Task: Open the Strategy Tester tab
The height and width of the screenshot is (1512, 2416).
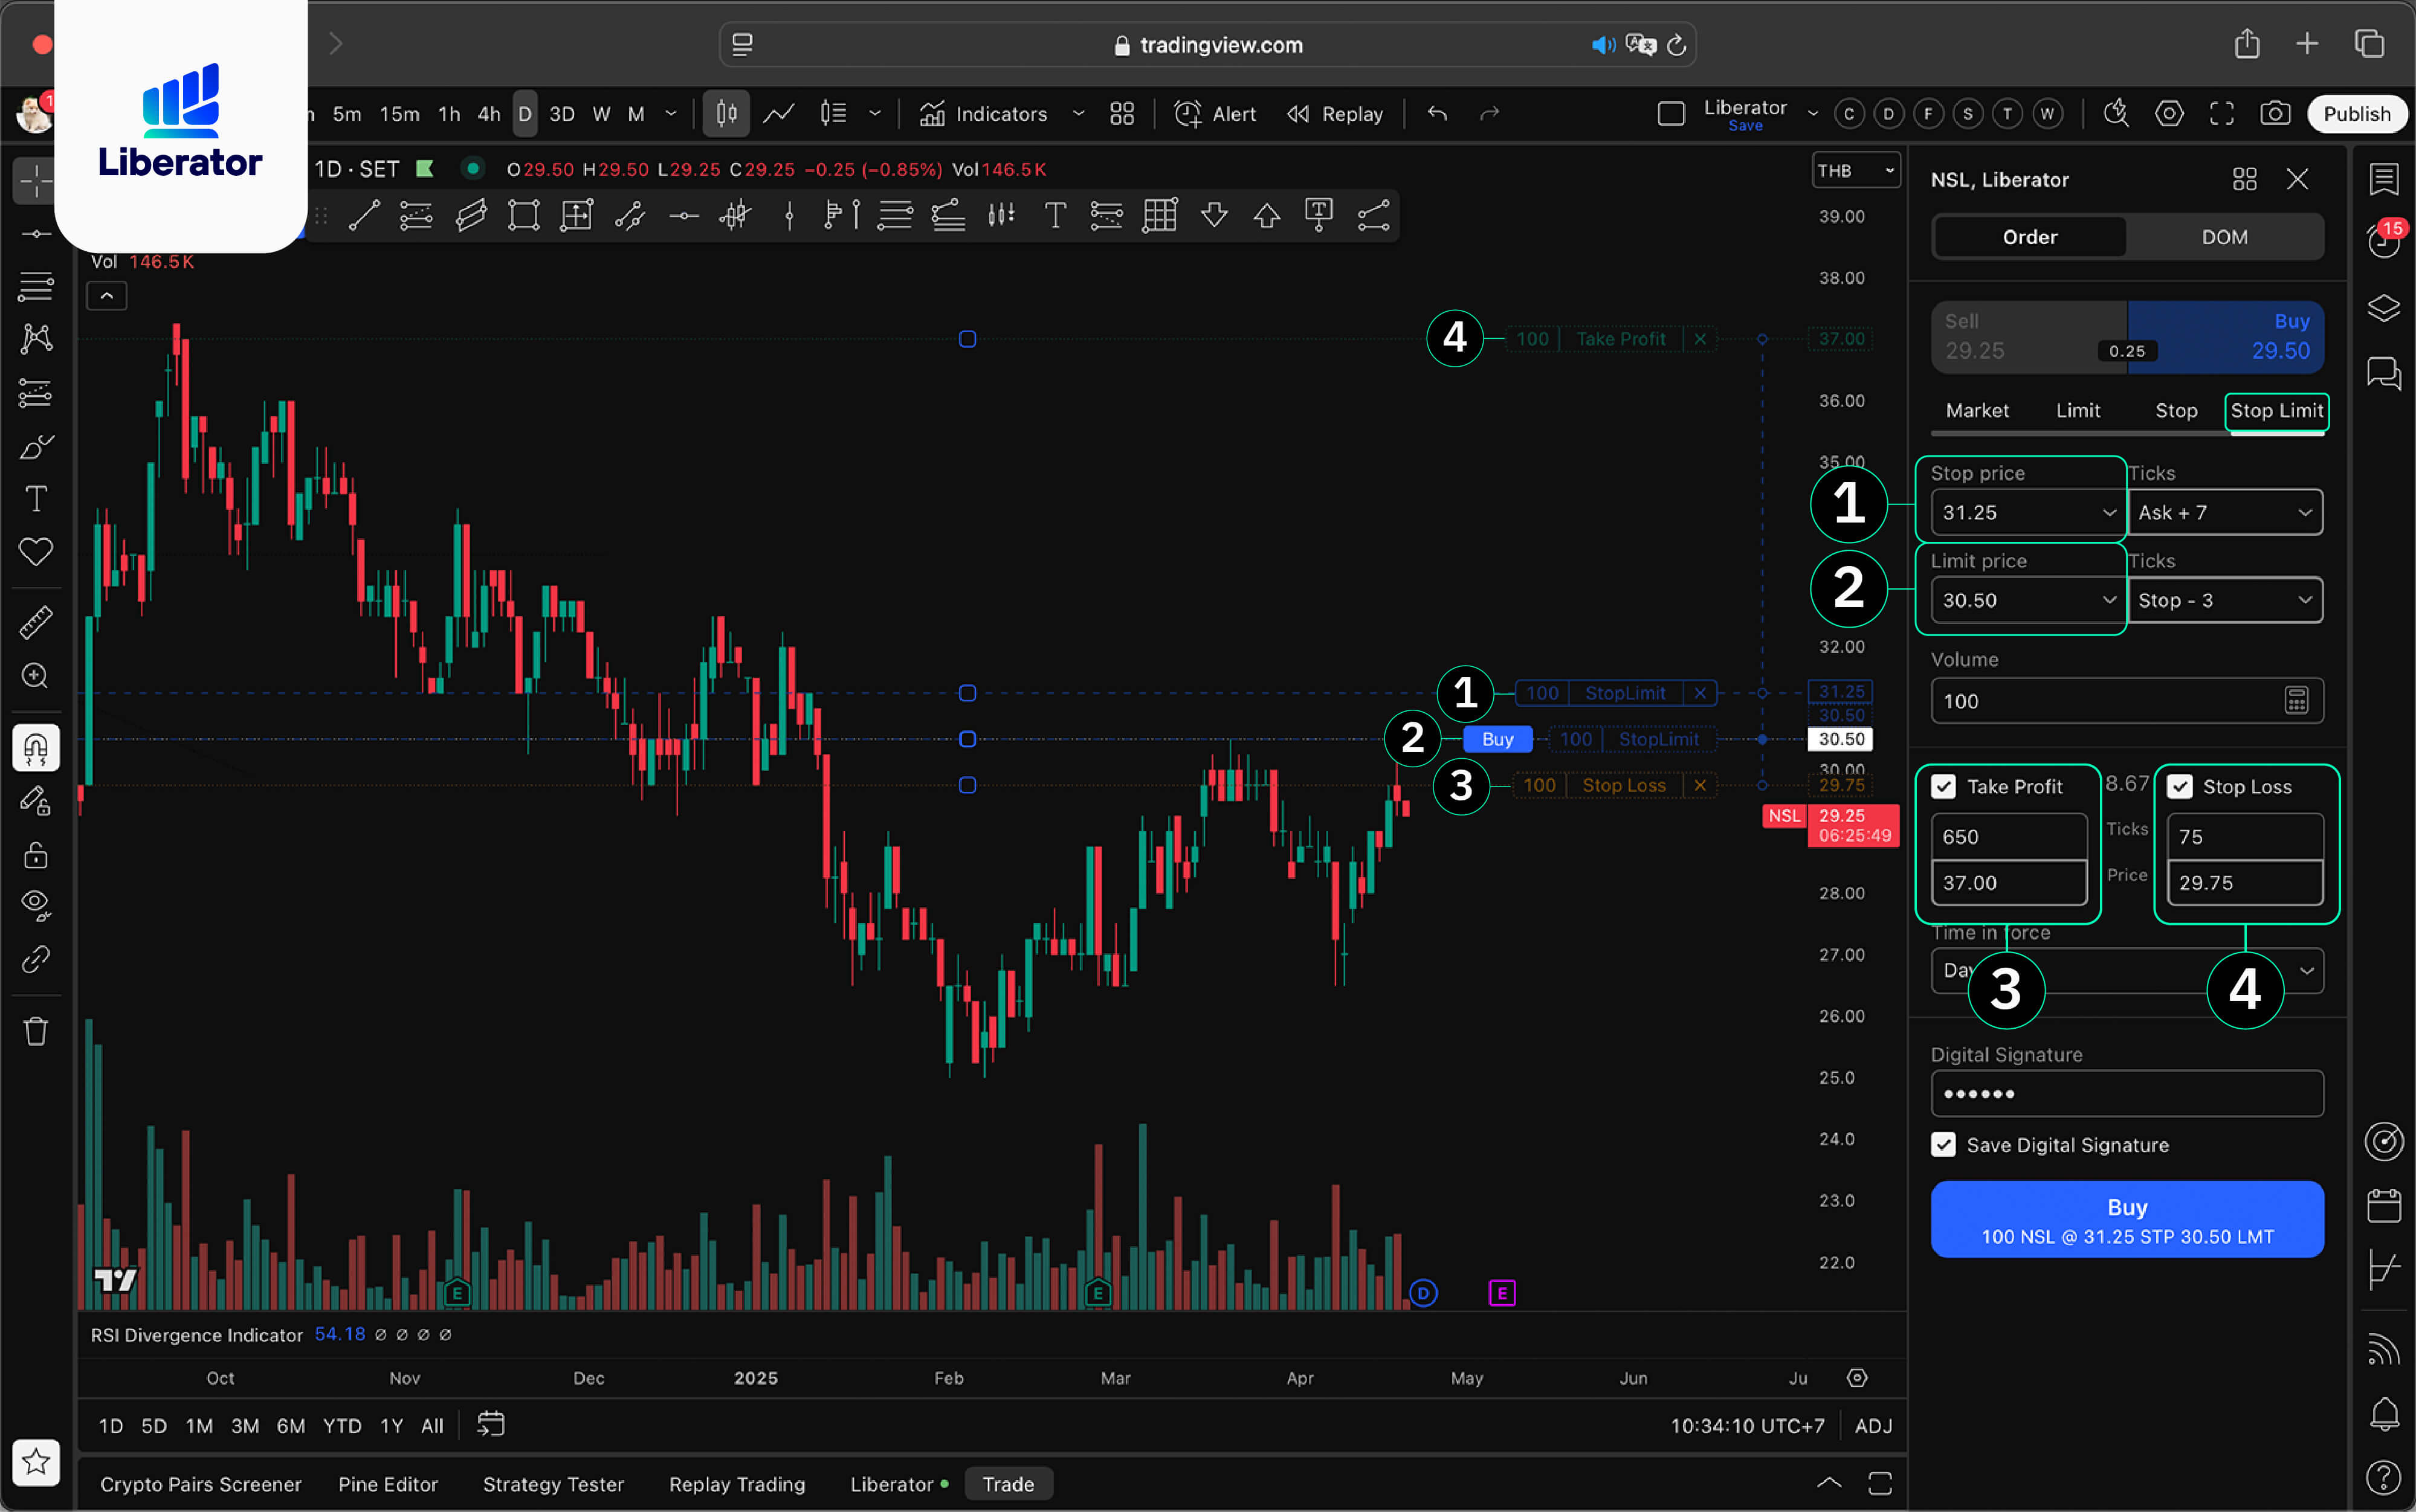Action: click(x=553, y=1485)
